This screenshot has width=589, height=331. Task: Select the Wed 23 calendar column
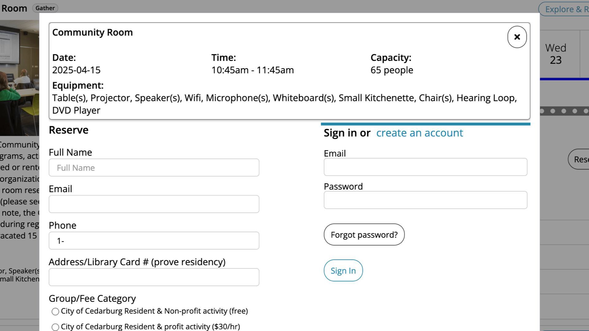click(x=556, y=54)
